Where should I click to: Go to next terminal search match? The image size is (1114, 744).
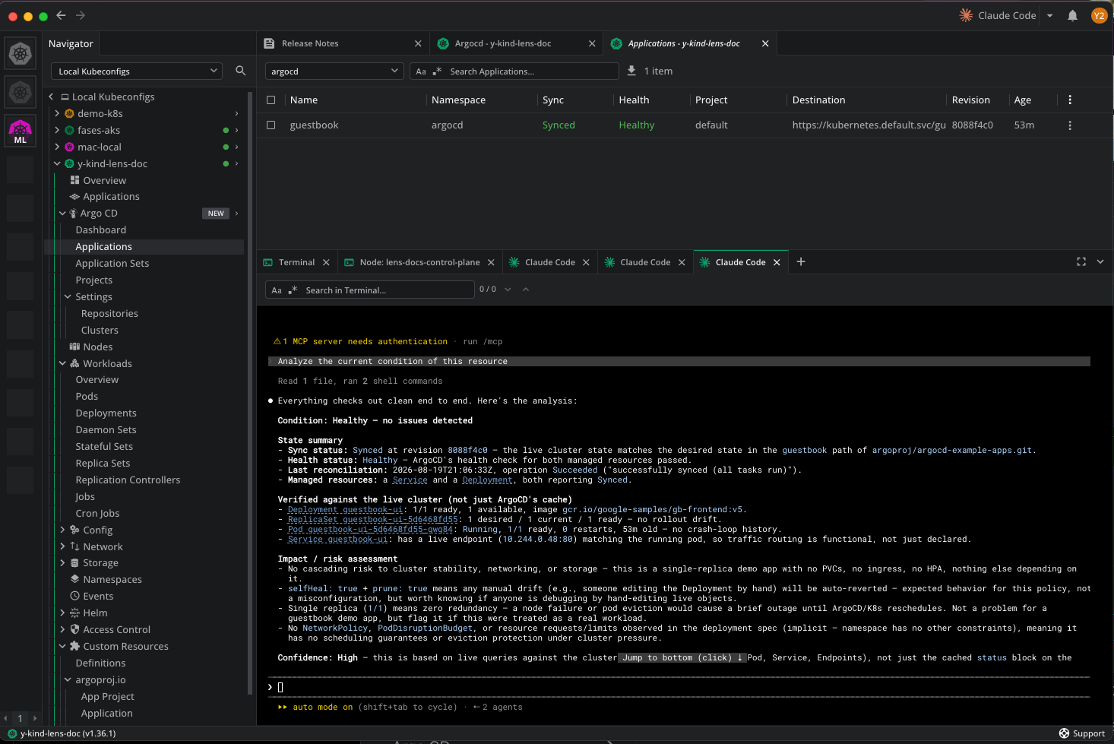point(508,290)
